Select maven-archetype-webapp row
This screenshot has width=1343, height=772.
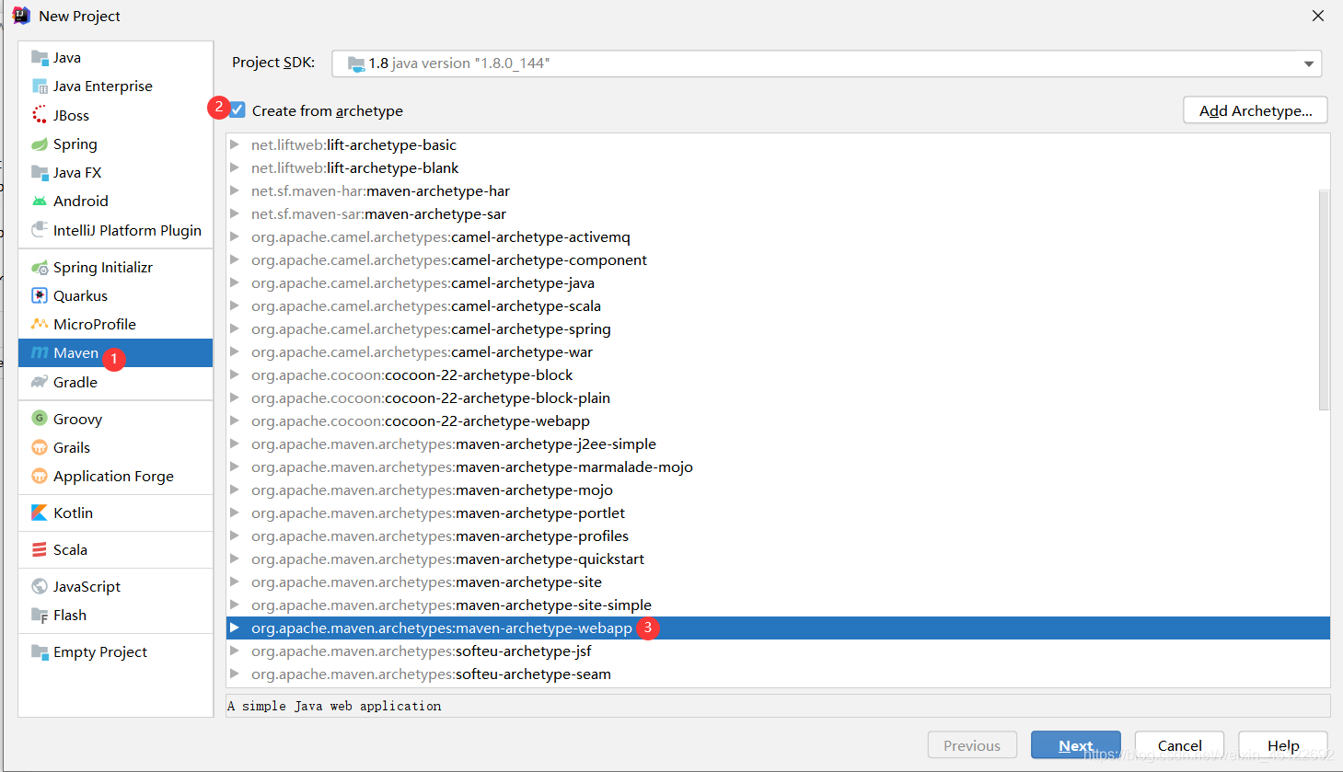coord(778,628)
